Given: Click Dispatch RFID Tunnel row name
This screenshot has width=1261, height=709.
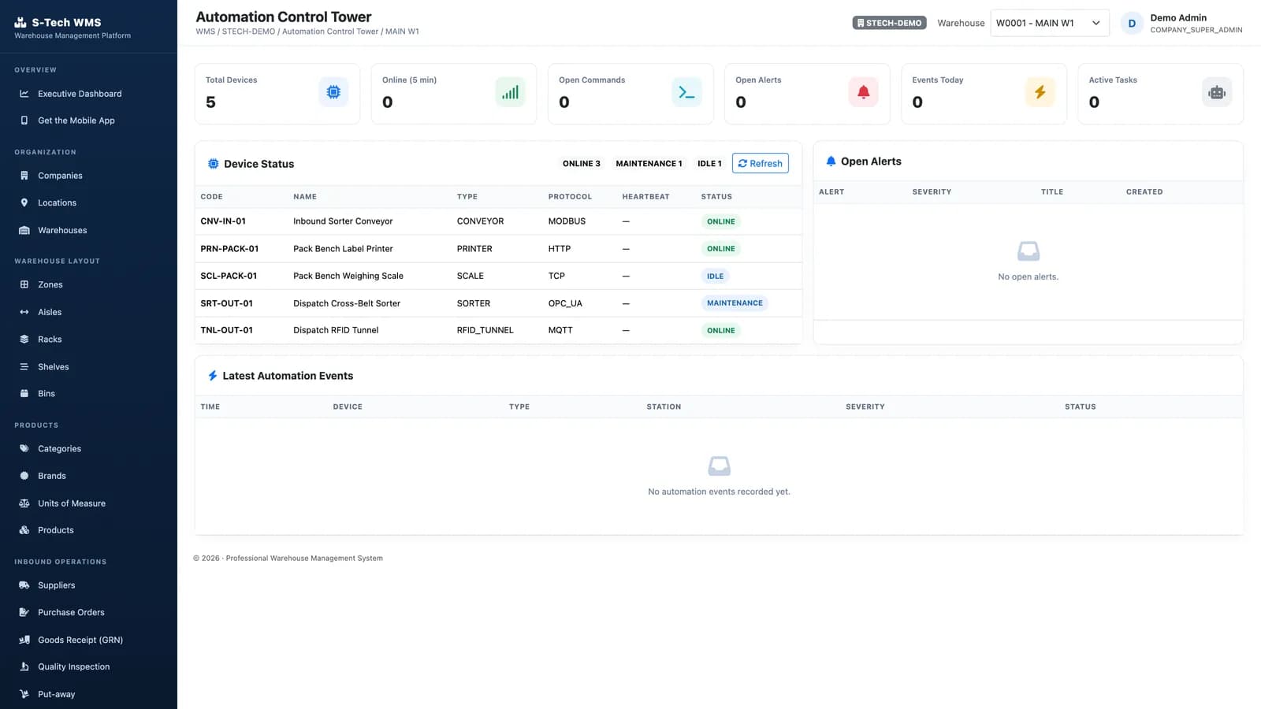Looking at the screenshot, I should [336, 330].
